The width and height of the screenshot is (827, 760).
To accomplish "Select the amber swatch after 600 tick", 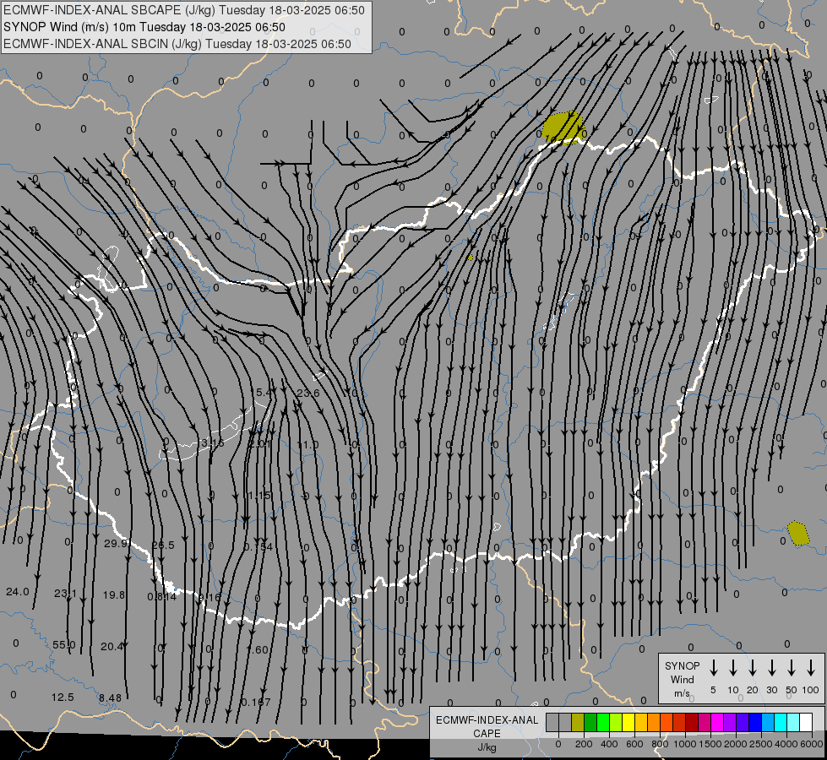I will [x=641, y=722].
